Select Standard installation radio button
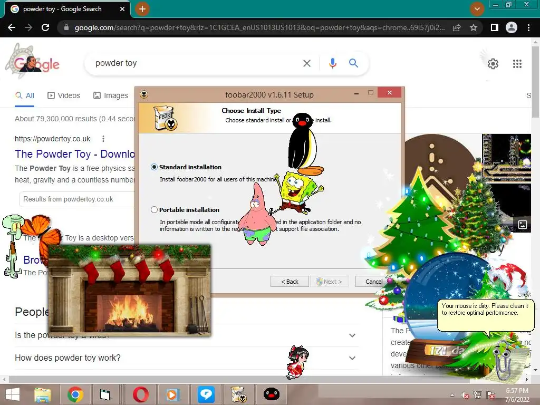Screen dimensions: 540x405 coord(154,167)
